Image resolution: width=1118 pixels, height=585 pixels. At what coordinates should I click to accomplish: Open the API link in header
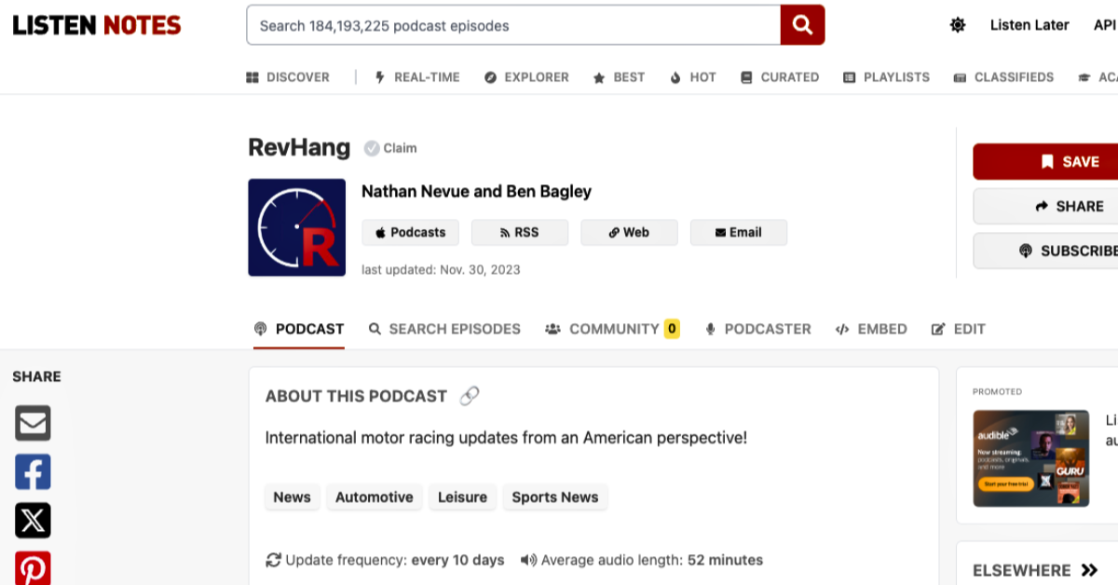pos(1105,25)
